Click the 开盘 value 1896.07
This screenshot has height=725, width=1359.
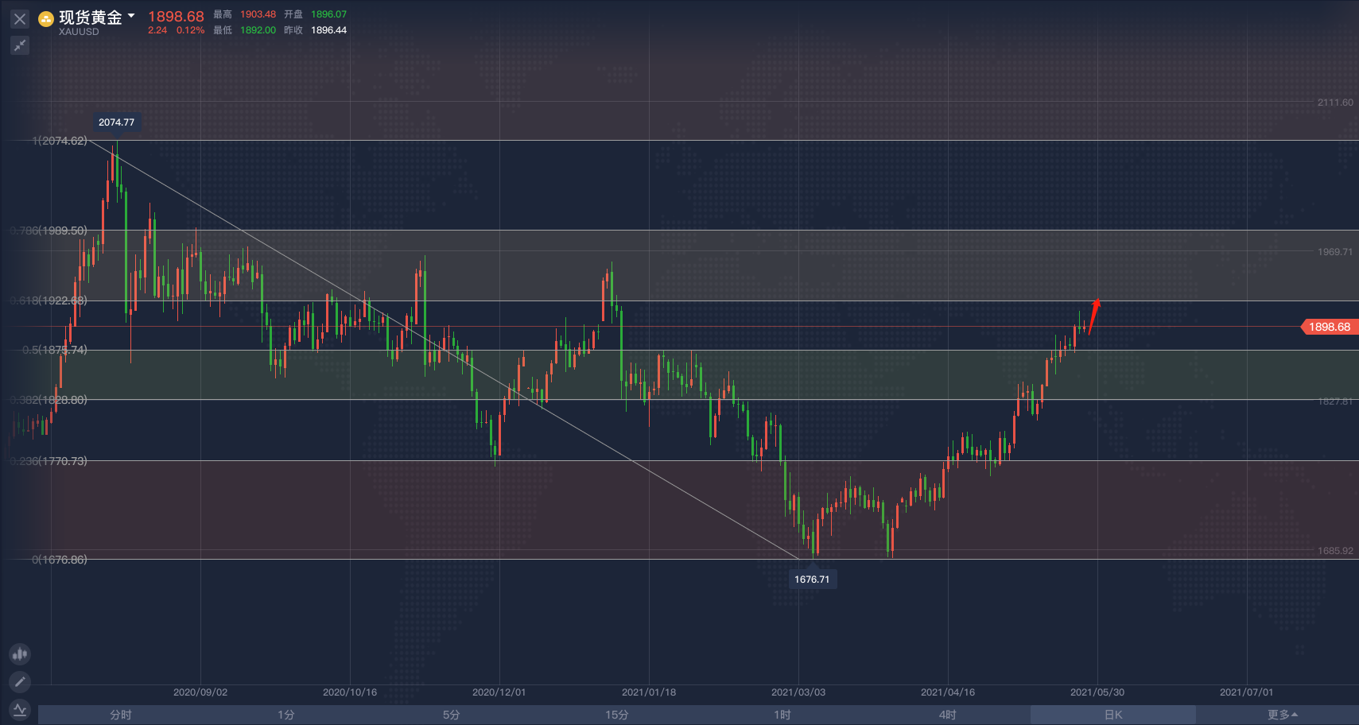tap(328, 14)
